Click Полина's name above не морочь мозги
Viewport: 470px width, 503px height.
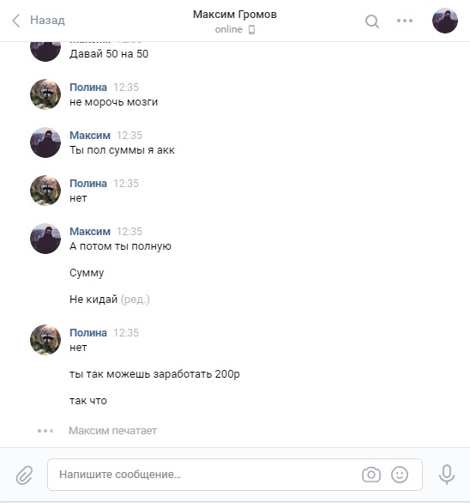[x=88, y=88]
